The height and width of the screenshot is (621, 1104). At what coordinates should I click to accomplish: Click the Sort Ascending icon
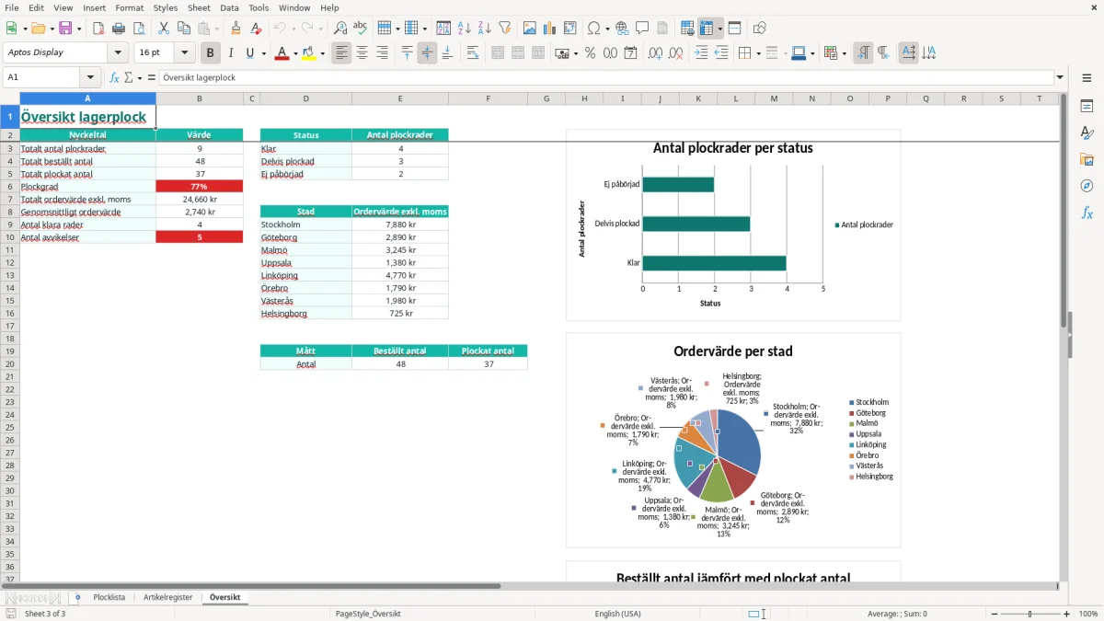click(x=464, y=29)
